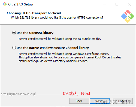The width and height of the screenshot is (136, 107).
Task: Minimize the Git Setup window
Action: (105, 4)
